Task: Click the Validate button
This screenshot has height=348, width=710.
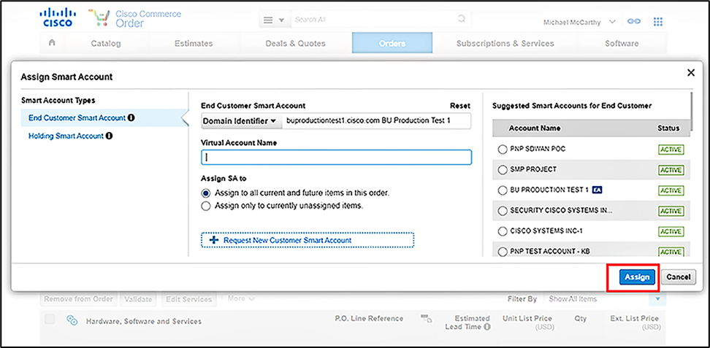Action: [138, 299]
